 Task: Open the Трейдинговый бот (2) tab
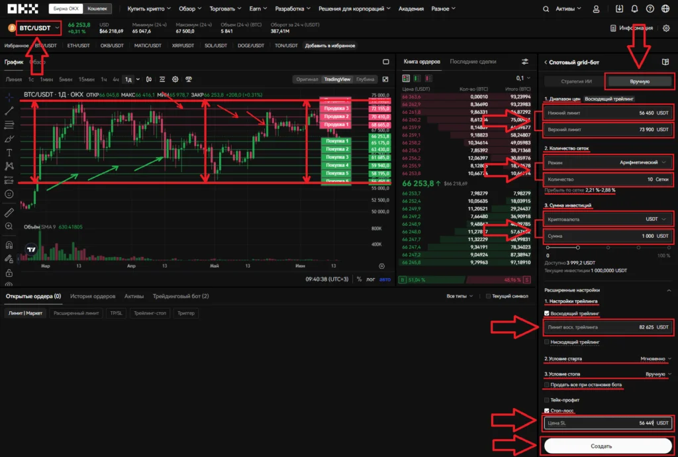(x=180, y=296)
